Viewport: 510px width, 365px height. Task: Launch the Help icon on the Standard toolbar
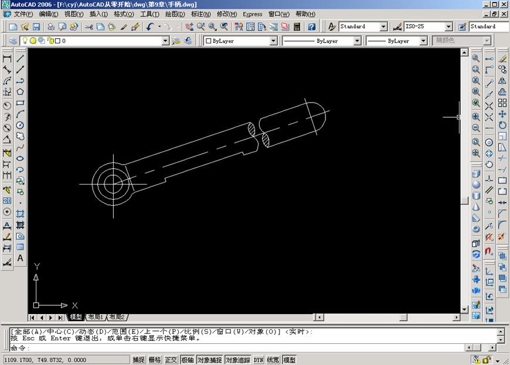(x=312, y=26)
